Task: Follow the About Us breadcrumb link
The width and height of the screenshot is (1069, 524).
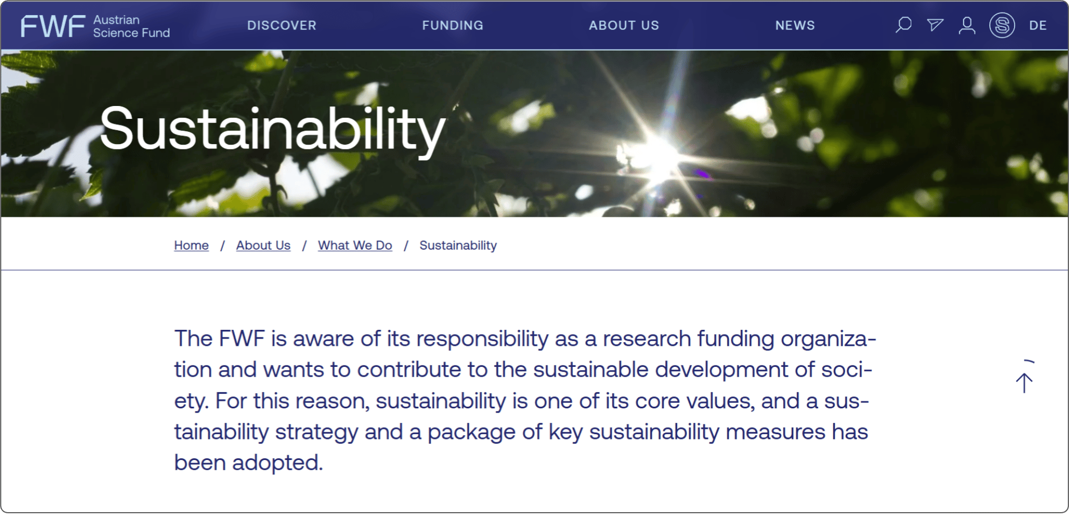Action: tap(263, 245)
